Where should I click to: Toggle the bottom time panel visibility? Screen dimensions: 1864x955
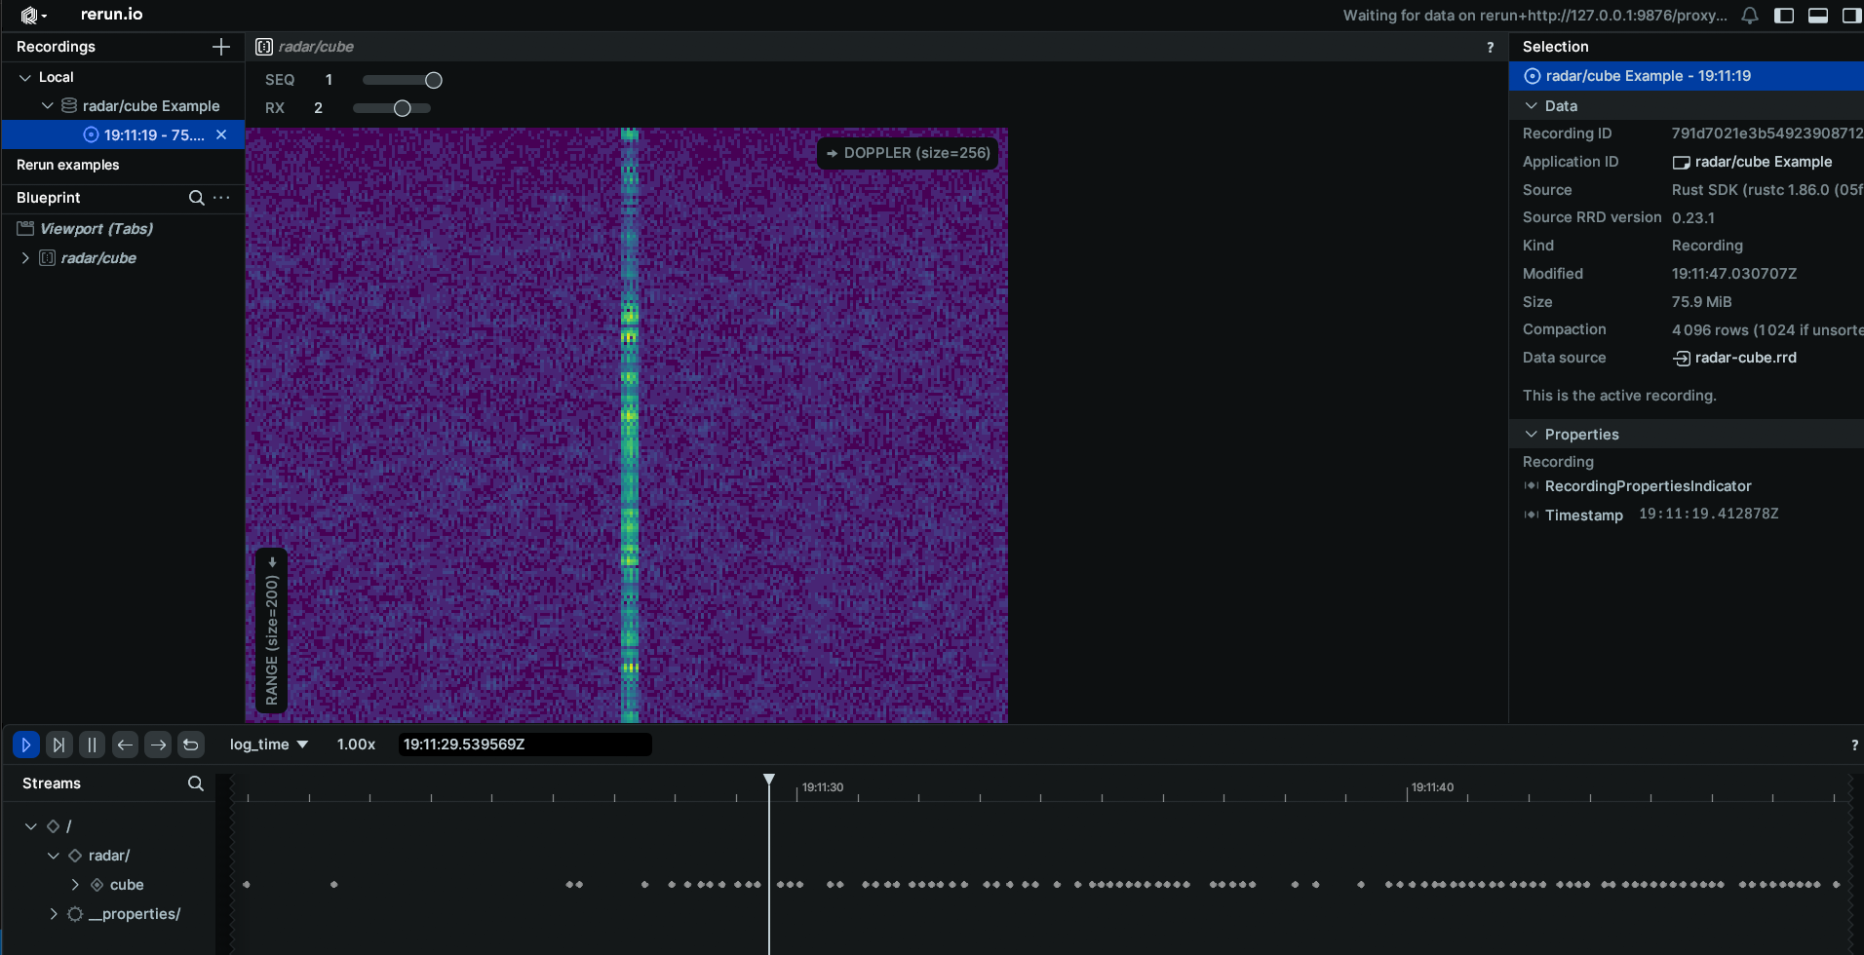pyautogui.click(x=1817, y=16)
